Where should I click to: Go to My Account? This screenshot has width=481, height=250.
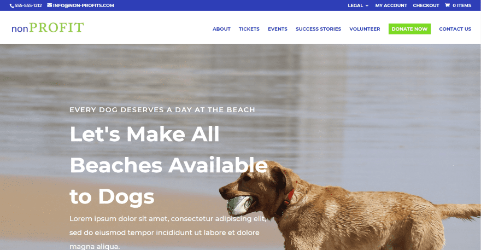[391, 5]
